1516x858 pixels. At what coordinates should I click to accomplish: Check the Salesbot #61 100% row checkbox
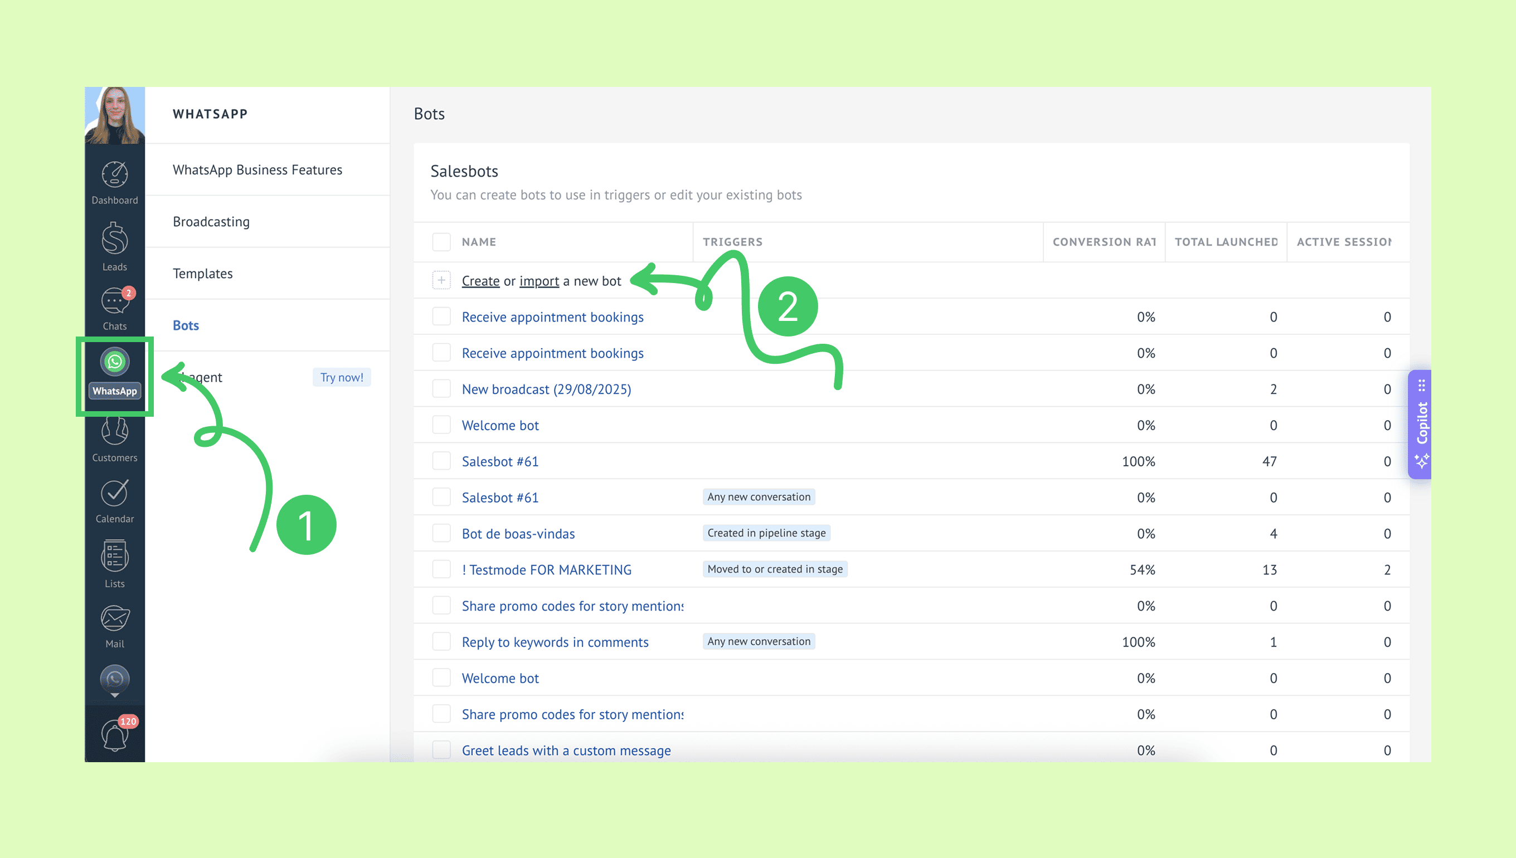click(x=441, y=461)
